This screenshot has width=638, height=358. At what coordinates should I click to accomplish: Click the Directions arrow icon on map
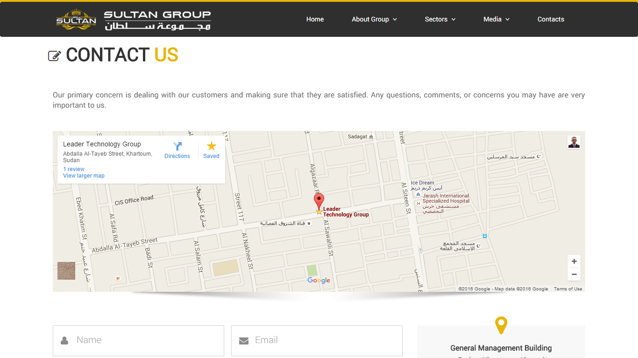point(177,146)
